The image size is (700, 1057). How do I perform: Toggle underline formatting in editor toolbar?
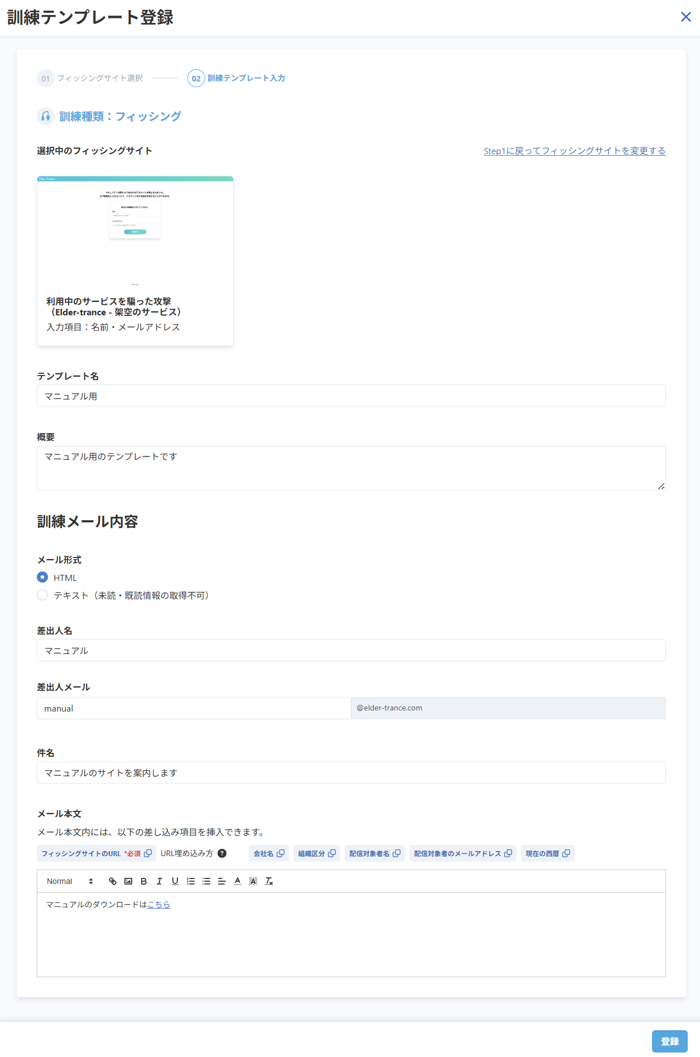[175, 881]
